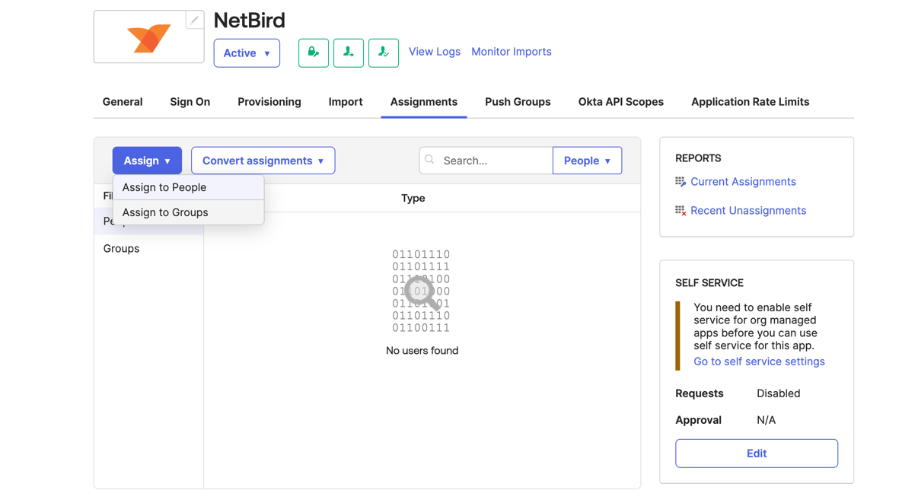This screenshot has height=503, width=902.
Task: Click the NetBird logo edit pencil icon
Action: click(x=194, y=20)
